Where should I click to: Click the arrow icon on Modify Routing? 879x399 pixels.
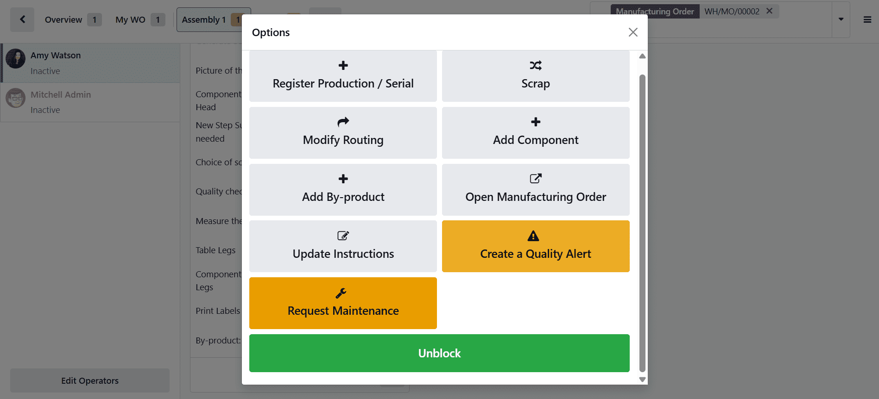pyautogui.click(x=343, y=122)
